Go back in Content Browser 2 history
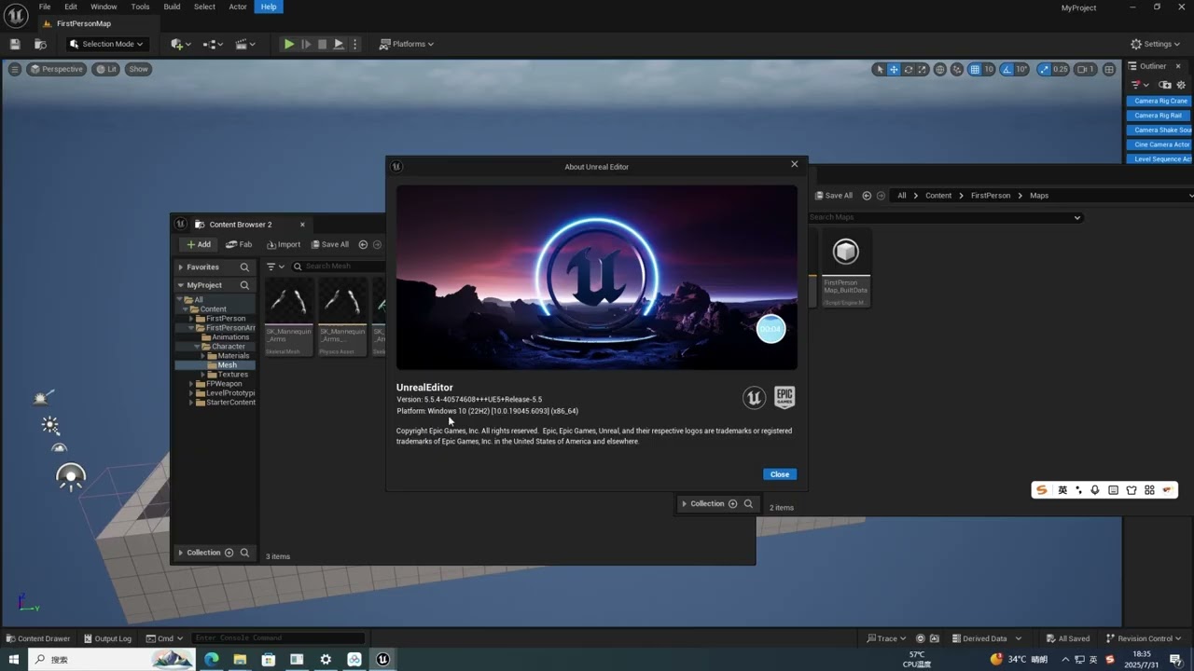 coord(363,244)
